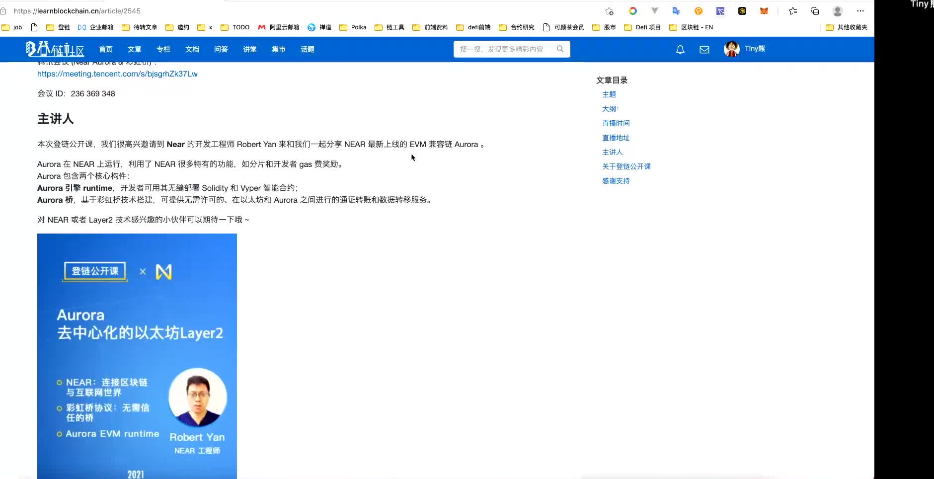
Task: Open the messages envelope icon
Action: click(x=704, y=49)
